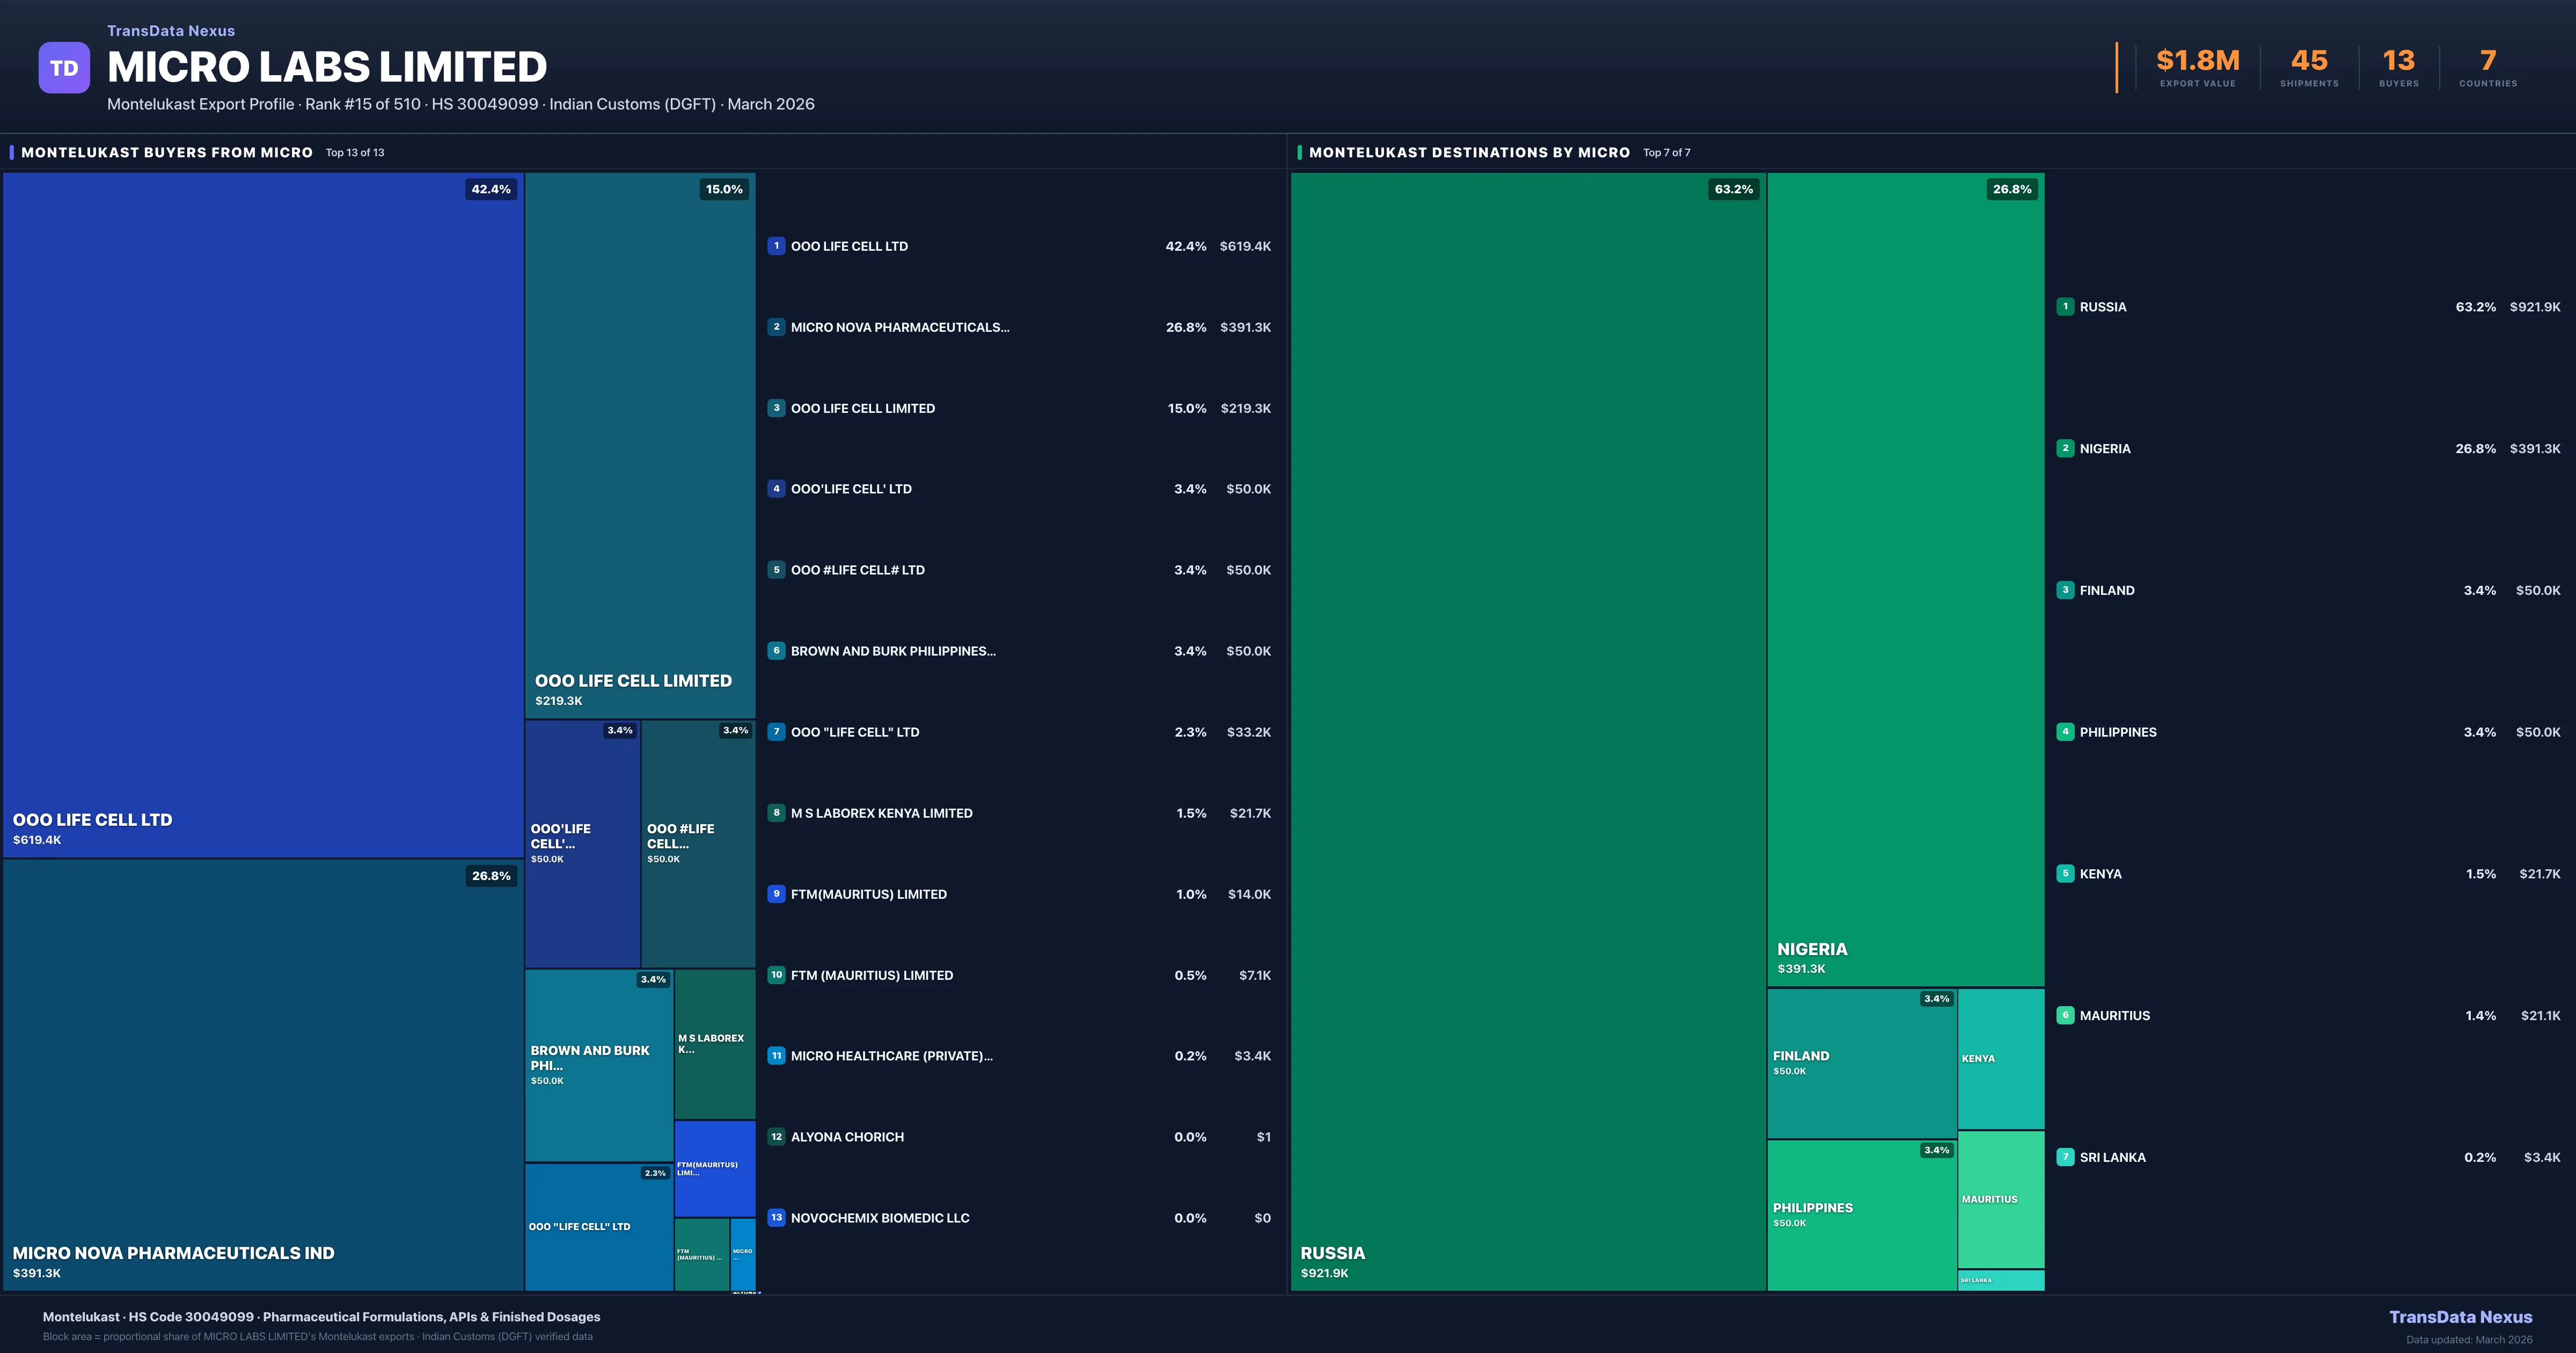
Task: Click rank badge 13 beside NOVOCHEMIX BIOMEDIC LLC
Action: point(776,1218)
